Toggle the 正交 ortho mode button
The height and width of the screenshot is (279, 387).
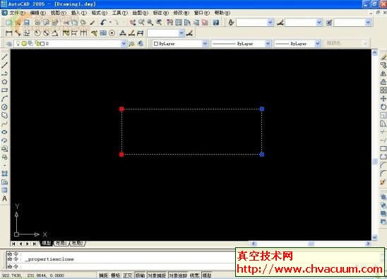point(128,275)
